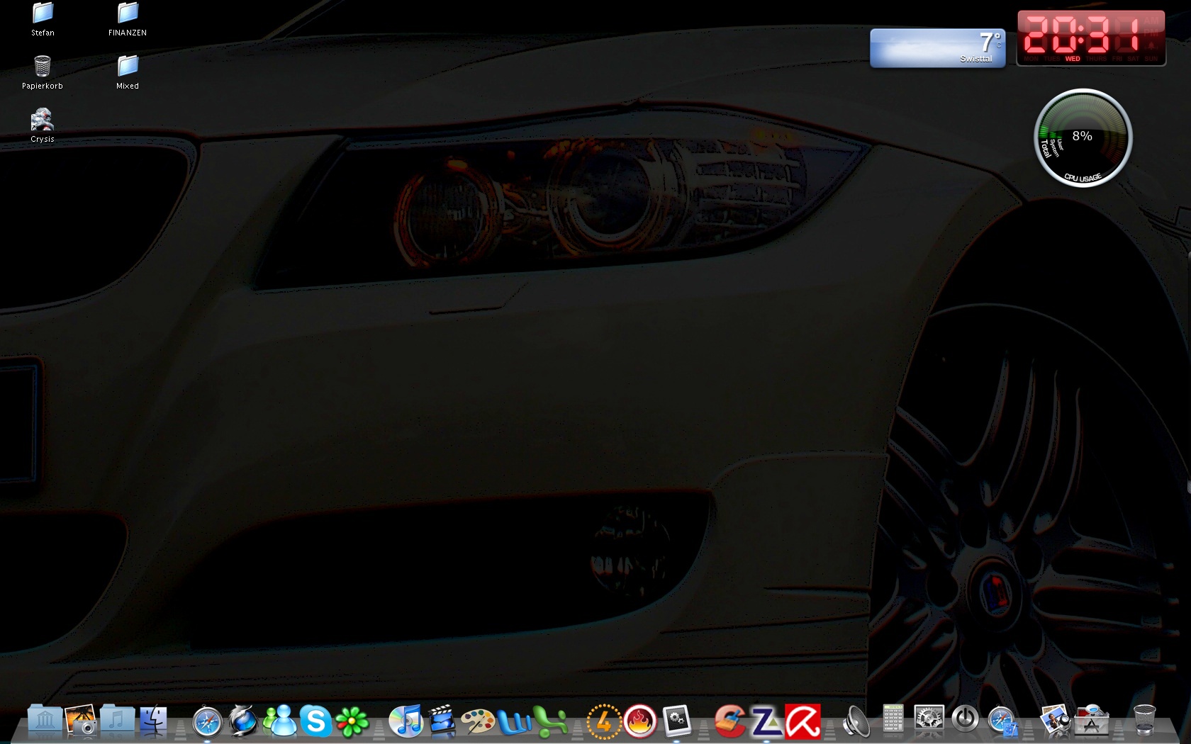Open the library folder in the dock
The width and height of the screenshot is (1191, 744).
[x=45, y=721]
